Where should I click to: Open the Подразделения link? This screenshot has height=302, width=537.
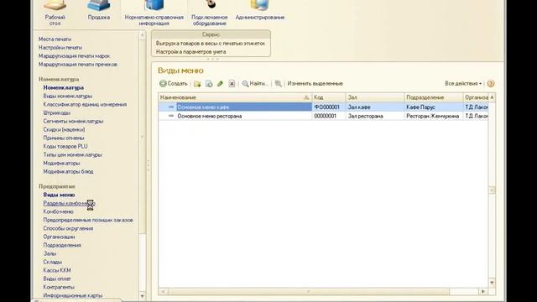[x=62, y=245]
